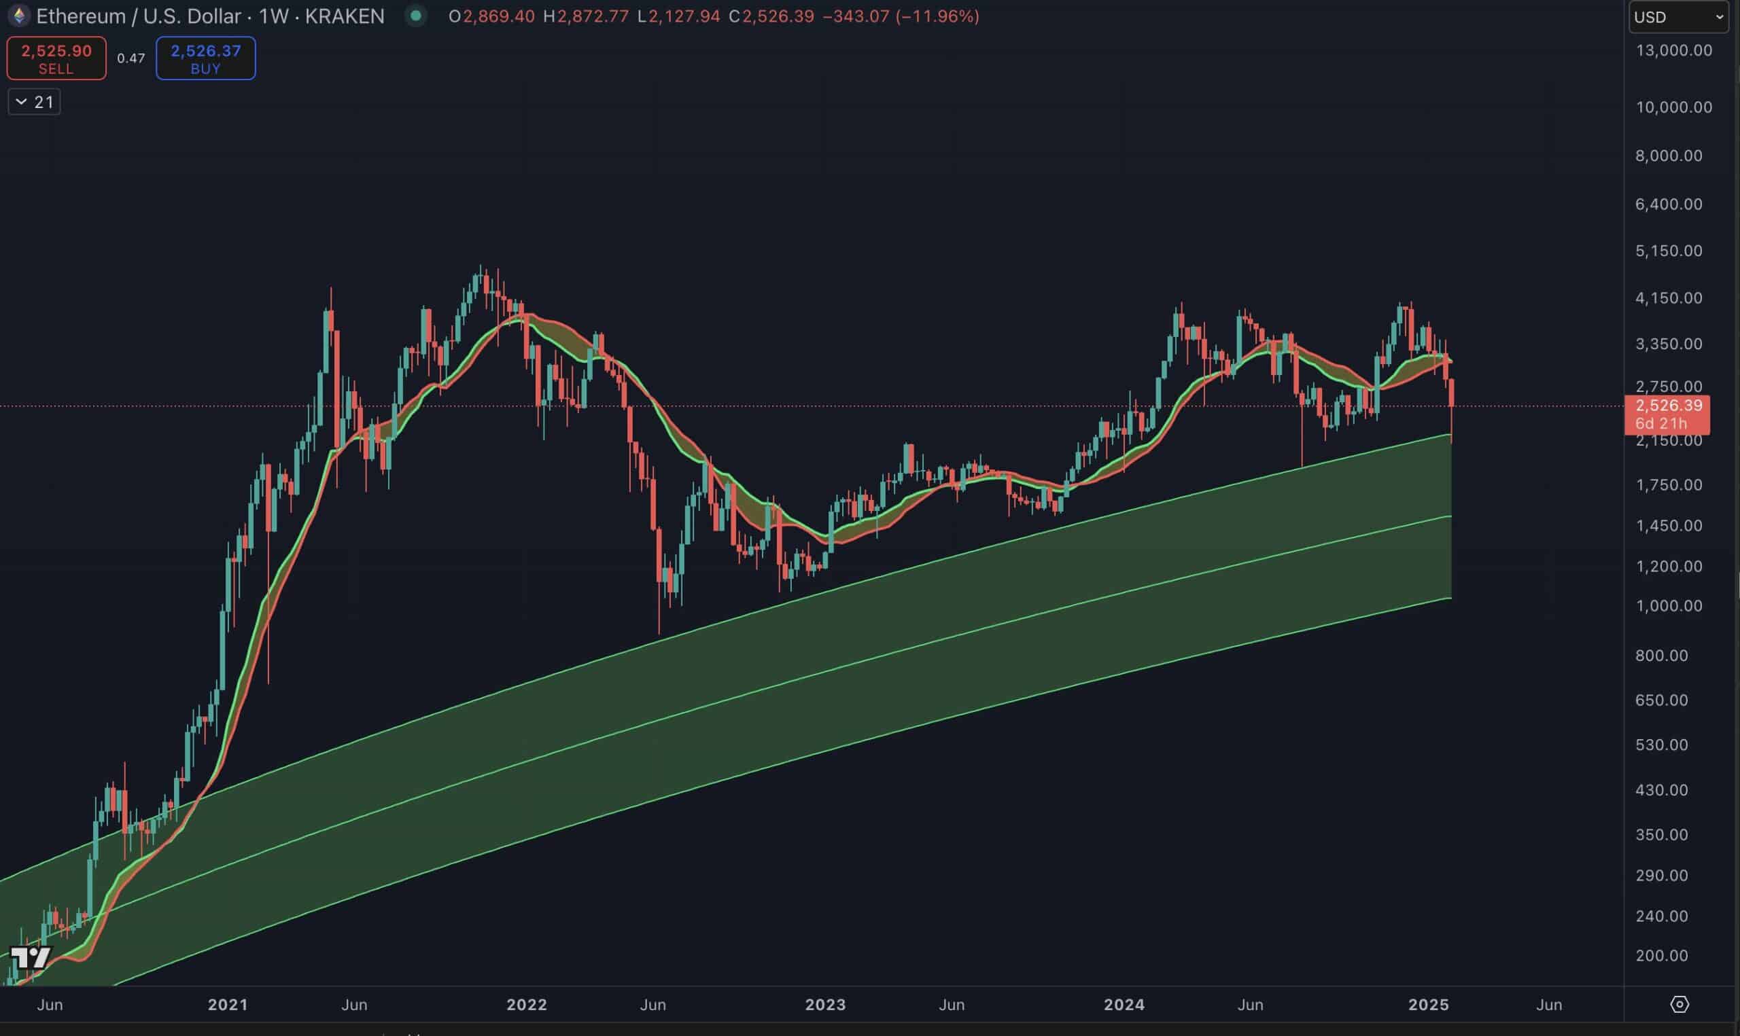Click the 2025 label on time axis
The image size is (1740, 1036).
[x=1428, y=1005]
